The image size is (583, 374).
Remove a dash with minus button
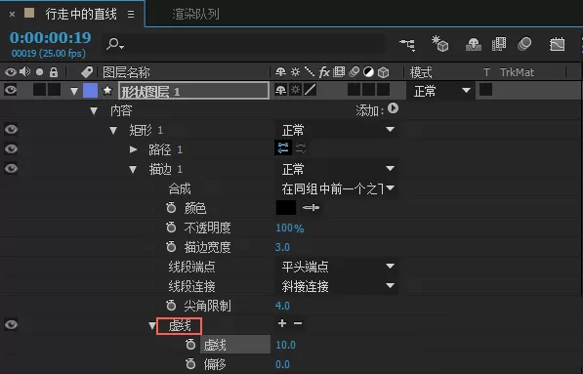(x=298, y=323)
